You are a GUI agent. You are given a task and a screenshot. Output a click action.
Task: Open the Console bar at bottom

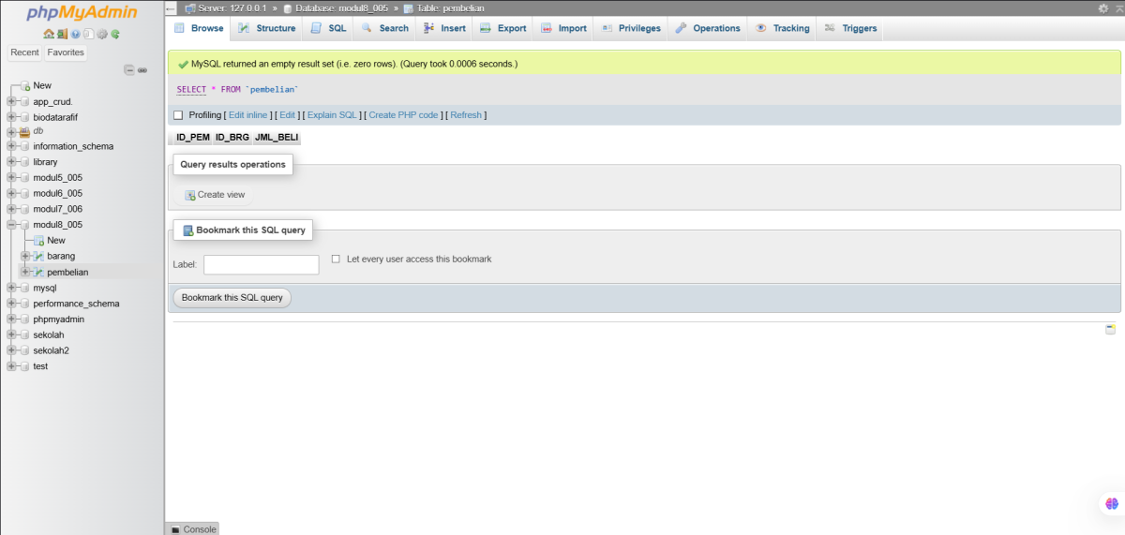(192, 529)
